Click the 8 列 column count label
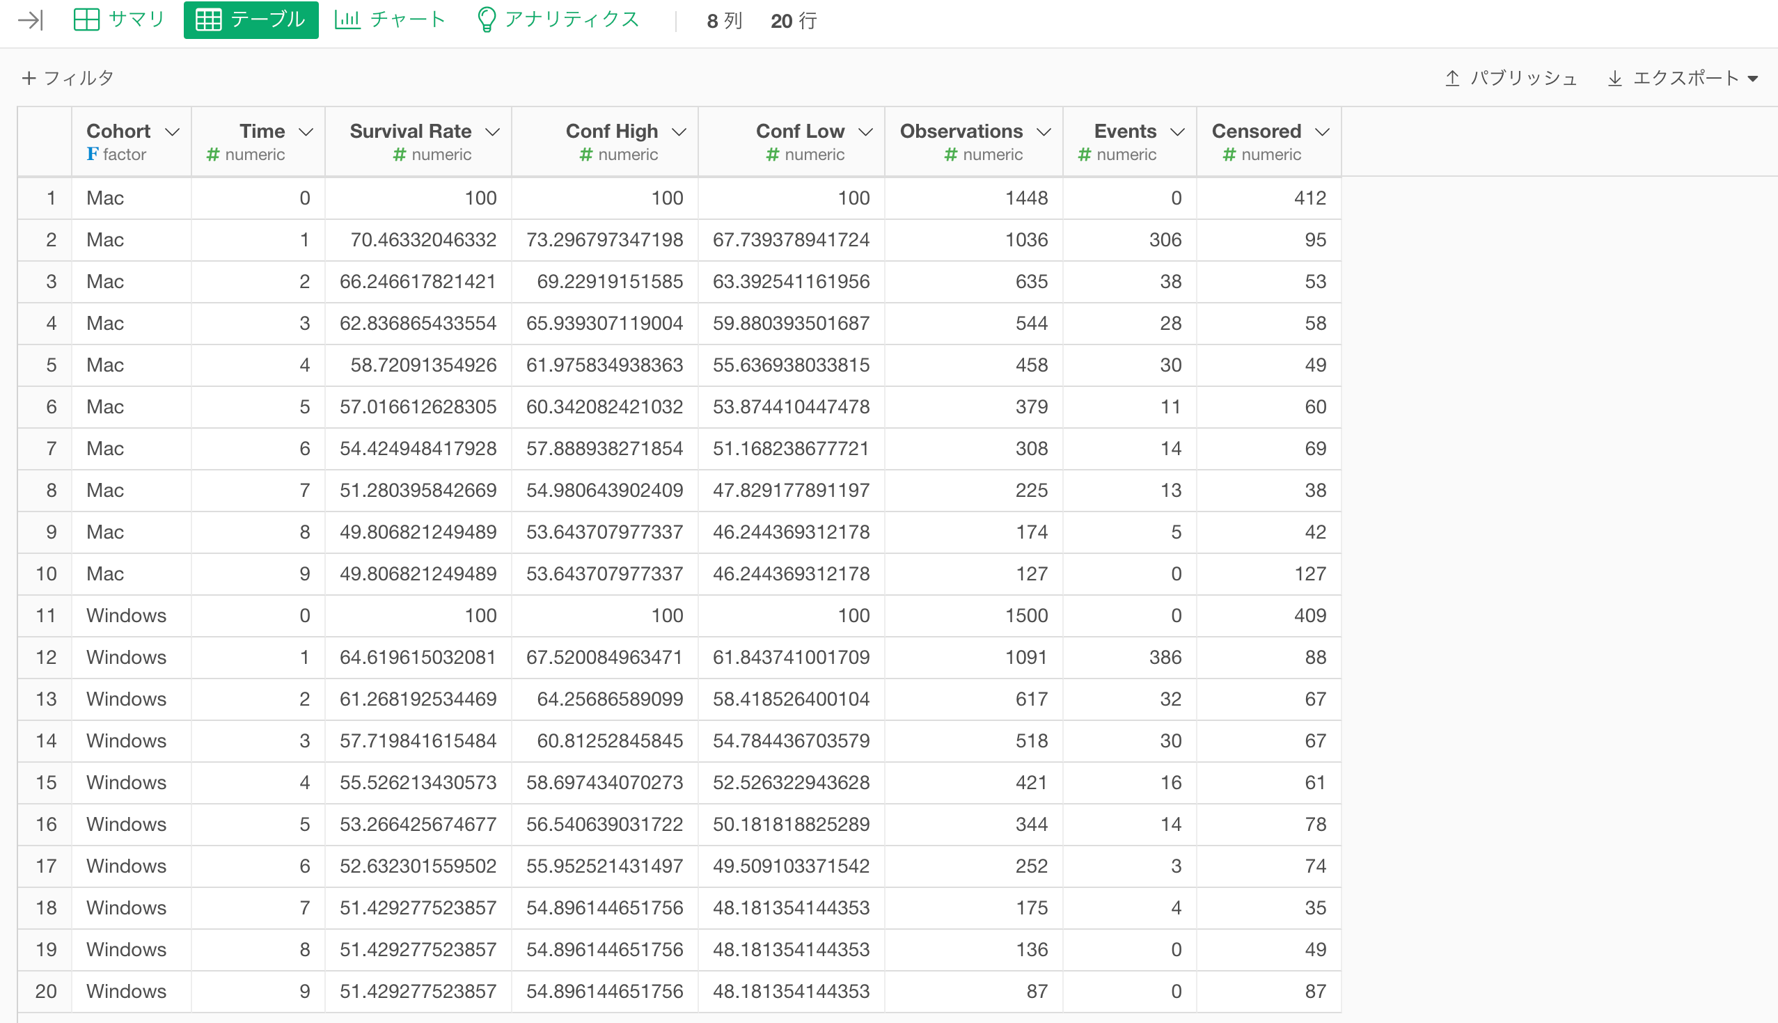Viewport: 1778px width, 1023px height. [724, 21]
